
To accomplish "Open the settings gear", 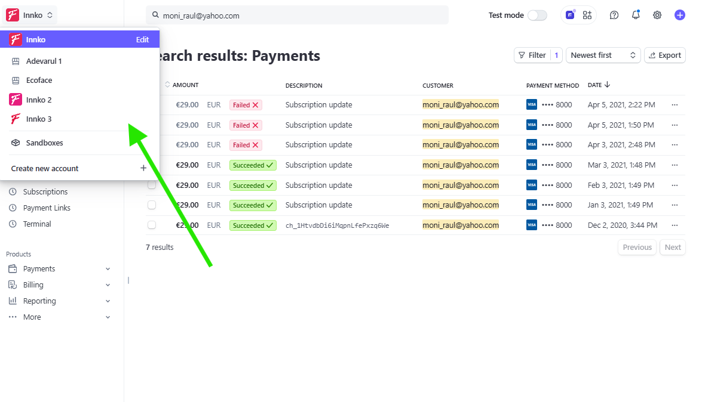I will pos(657,15).
